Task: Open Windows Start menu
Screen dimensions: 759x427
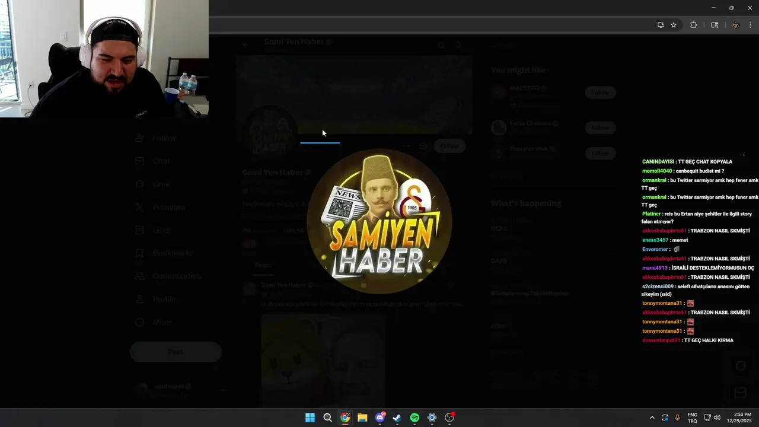Action: tap(310, 418)
